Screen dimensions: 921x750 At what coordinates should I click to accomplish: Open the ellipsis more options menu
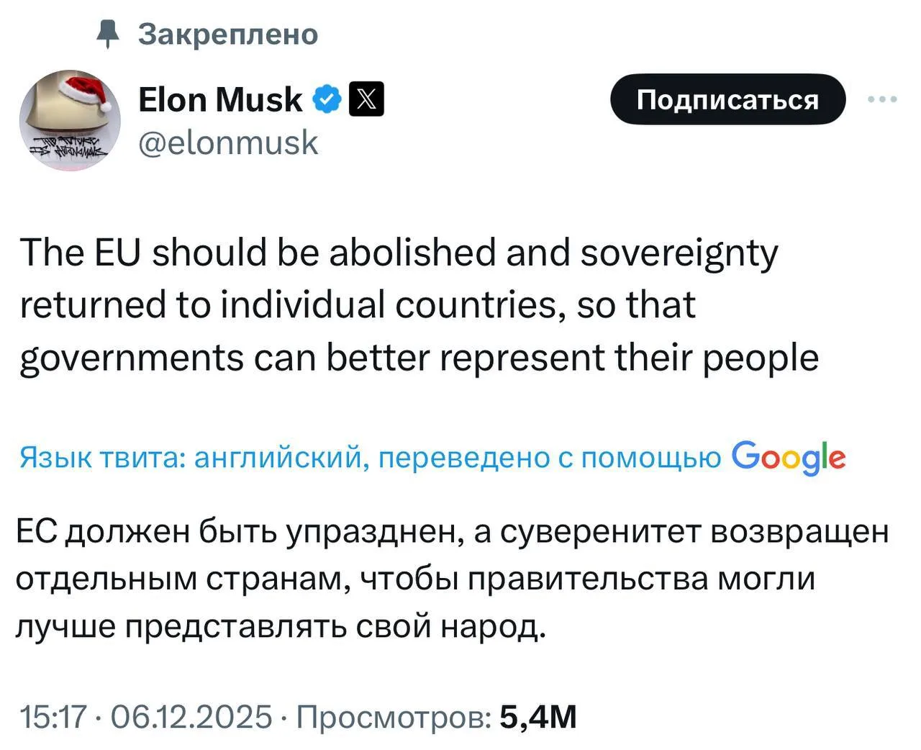884,101
